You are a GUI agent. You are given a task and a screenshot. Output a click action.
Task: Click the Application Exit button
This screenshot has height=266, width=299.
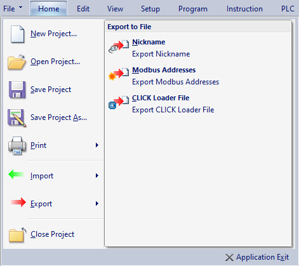[x=257, y=257]
